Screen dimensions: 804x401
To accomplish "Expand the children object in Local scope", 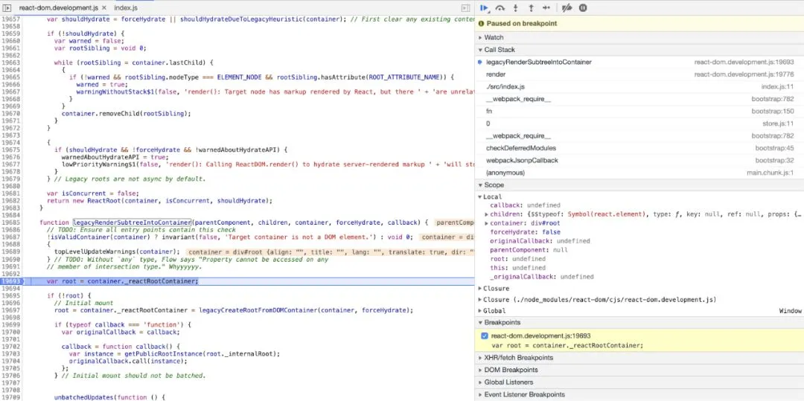I will click(x=487, y=214).
